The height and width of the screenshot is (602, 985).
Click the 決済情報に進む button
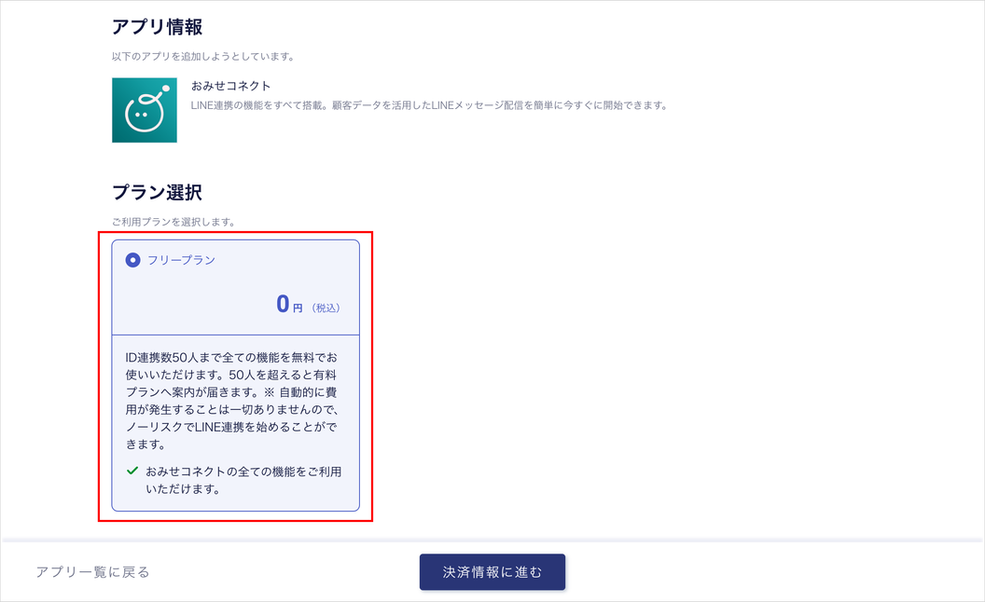[492, 572]
